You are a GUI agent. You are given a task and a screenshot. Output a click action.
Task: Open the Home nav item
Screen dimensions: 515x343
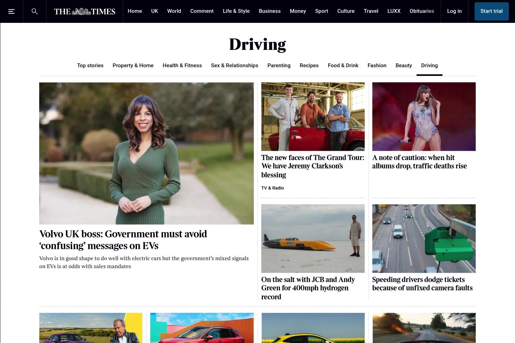[135, 11]
